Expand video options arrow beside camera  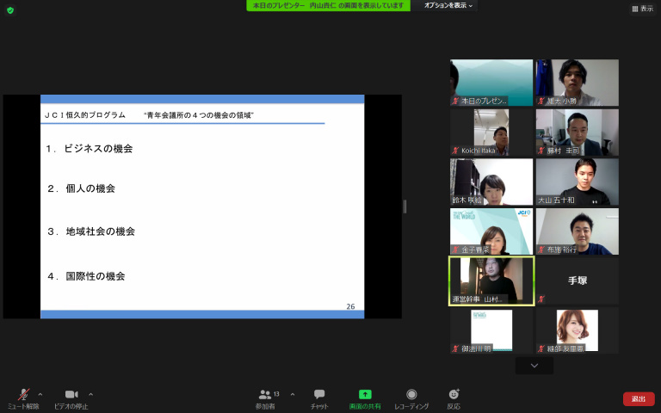click(x=91, y=394)
